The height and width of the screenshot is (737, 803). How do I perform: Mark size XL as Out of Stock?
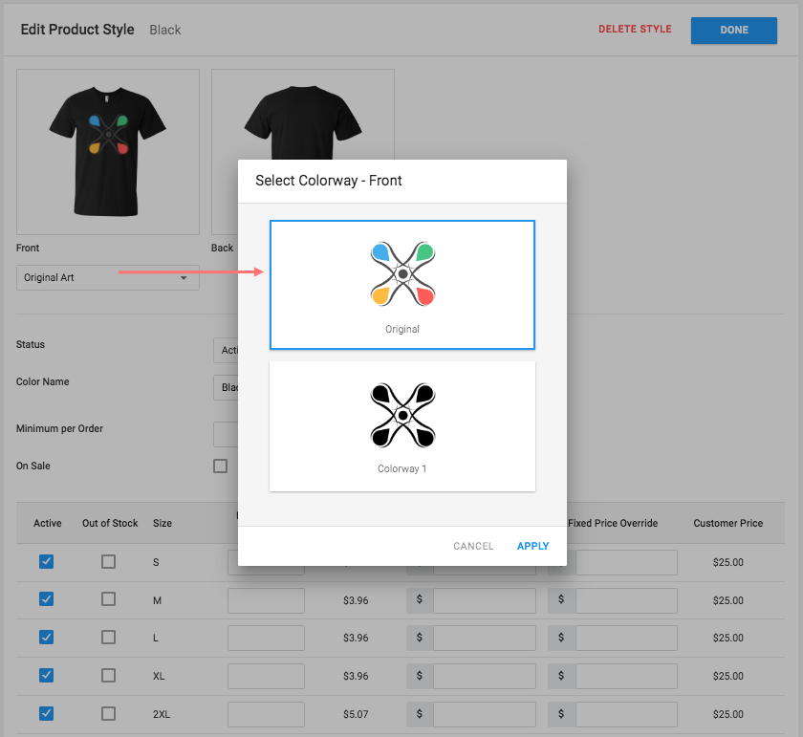click(108, 675)
